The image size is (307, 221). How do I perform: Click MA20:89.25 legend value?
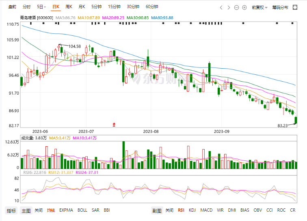point(113,18)
